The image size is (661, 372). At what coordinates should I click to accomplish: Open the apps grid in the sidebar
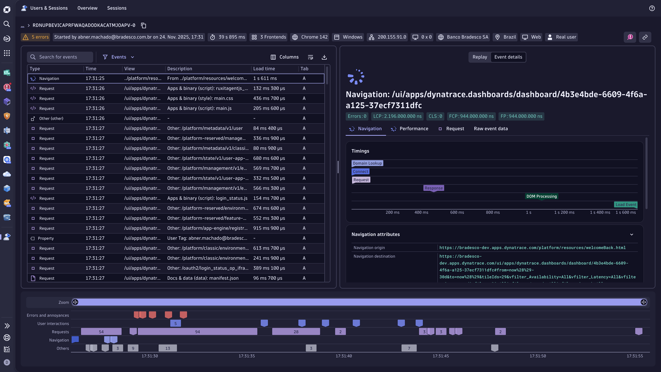[7, 53]
